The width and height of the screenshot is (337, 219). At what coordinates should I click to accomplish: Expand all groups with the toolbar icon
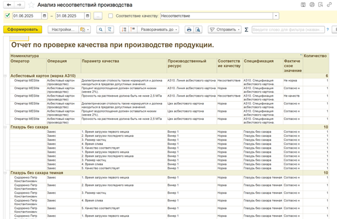[x=133, y=29]
